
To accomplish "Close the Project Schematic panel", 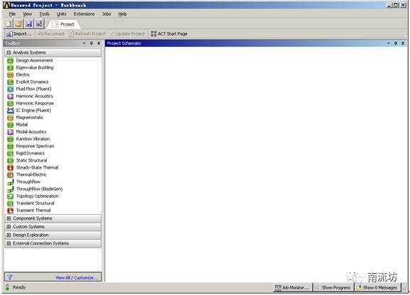I will (x=403, y=43).
